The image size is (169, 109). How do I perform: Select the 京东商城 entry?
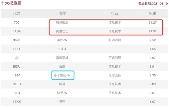pos(62,58)
